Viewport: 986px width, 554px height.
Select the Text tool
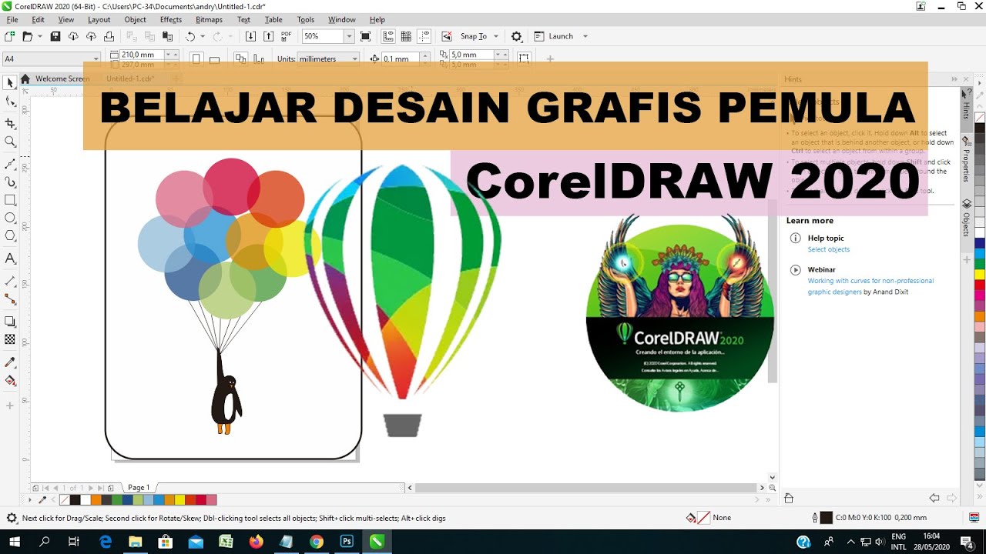10,259
